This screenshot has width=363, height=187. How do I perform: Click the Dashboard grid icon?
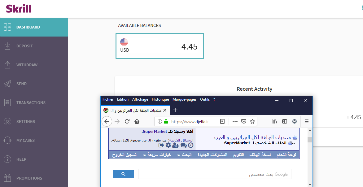pyautogui.click(x=7, y=27)
